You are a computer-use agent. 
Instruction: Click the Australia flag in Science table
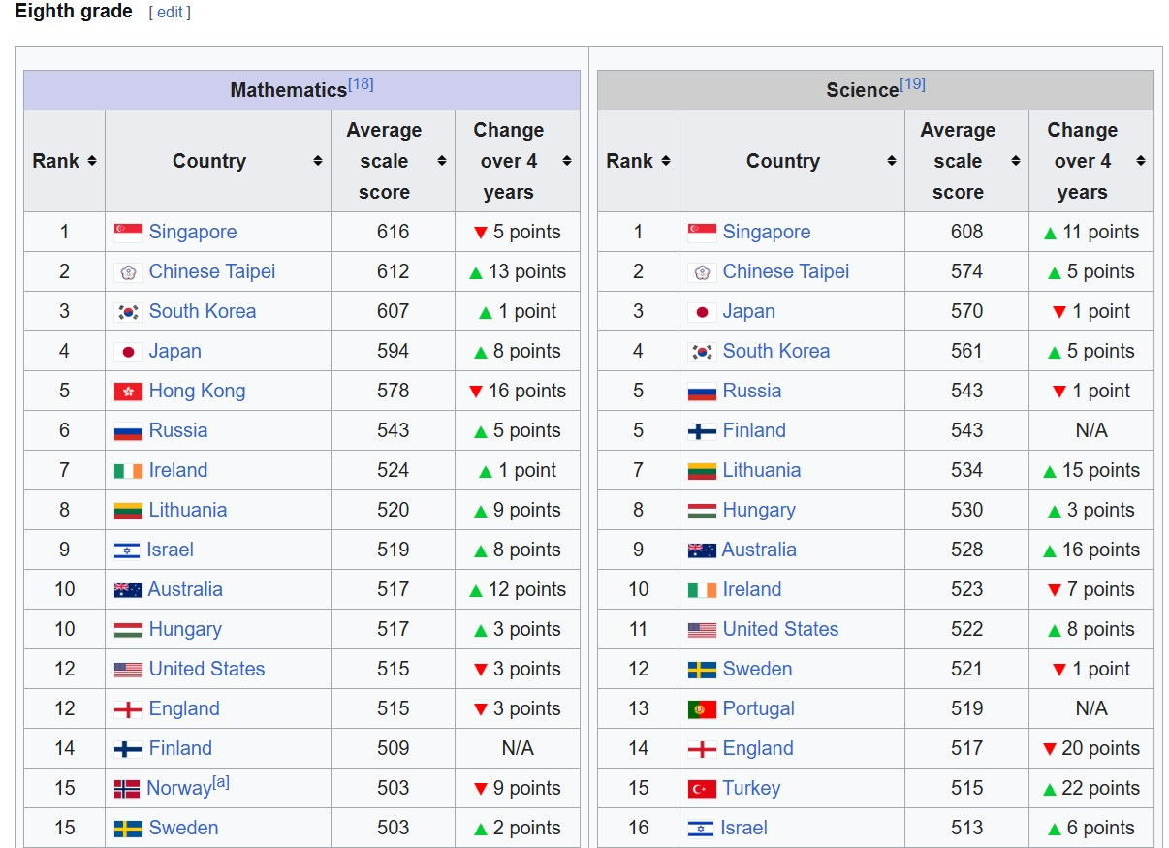coord(702,550)
